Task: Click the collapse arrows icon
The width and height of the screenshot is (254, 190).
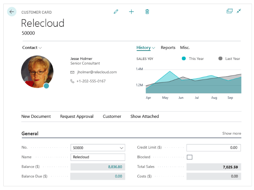Action: coord(239,11)
